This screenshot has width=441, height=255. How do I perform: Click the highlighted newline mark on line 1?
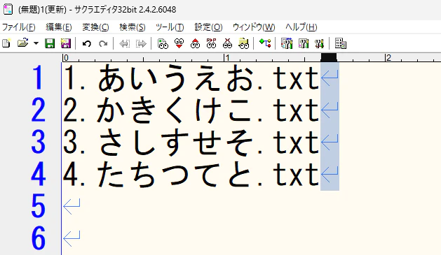click(x=330, y=78)
